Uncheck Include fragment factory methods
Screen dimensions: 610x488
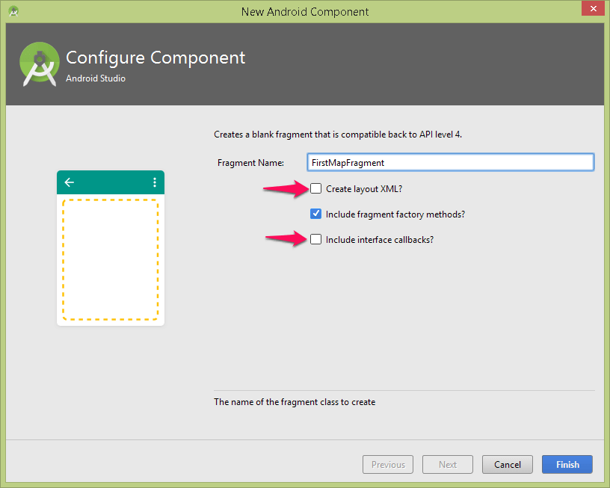tap(316, 214)
